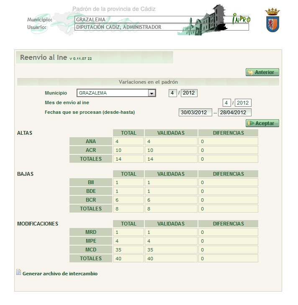298x305 pixels.
Task: Click the document icon beside Generar archivo de intercambio
Action: coord(18,272)
